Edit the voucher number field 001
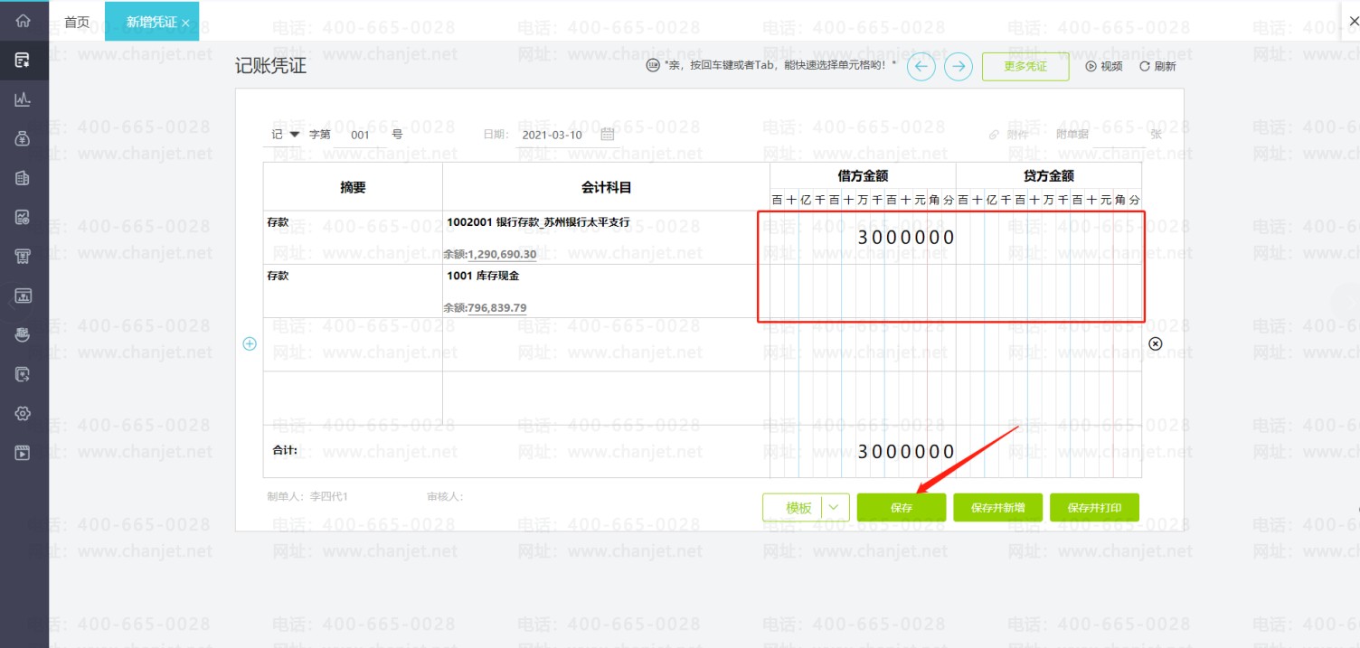The width and height of the screenshot is (1360, 648). coord(360,135)
